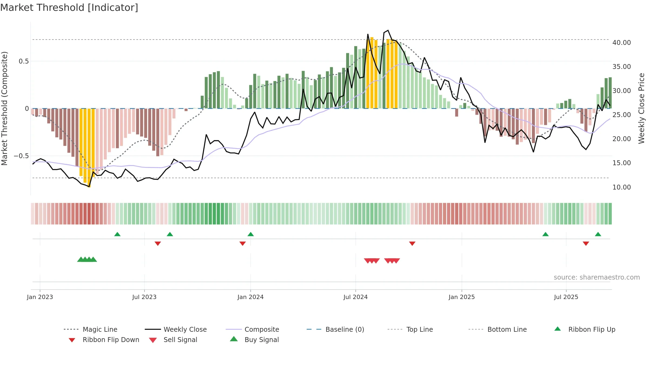649x365 pixels.
Task: Click the 0 label on composite axis
Action: coord(27,109)
